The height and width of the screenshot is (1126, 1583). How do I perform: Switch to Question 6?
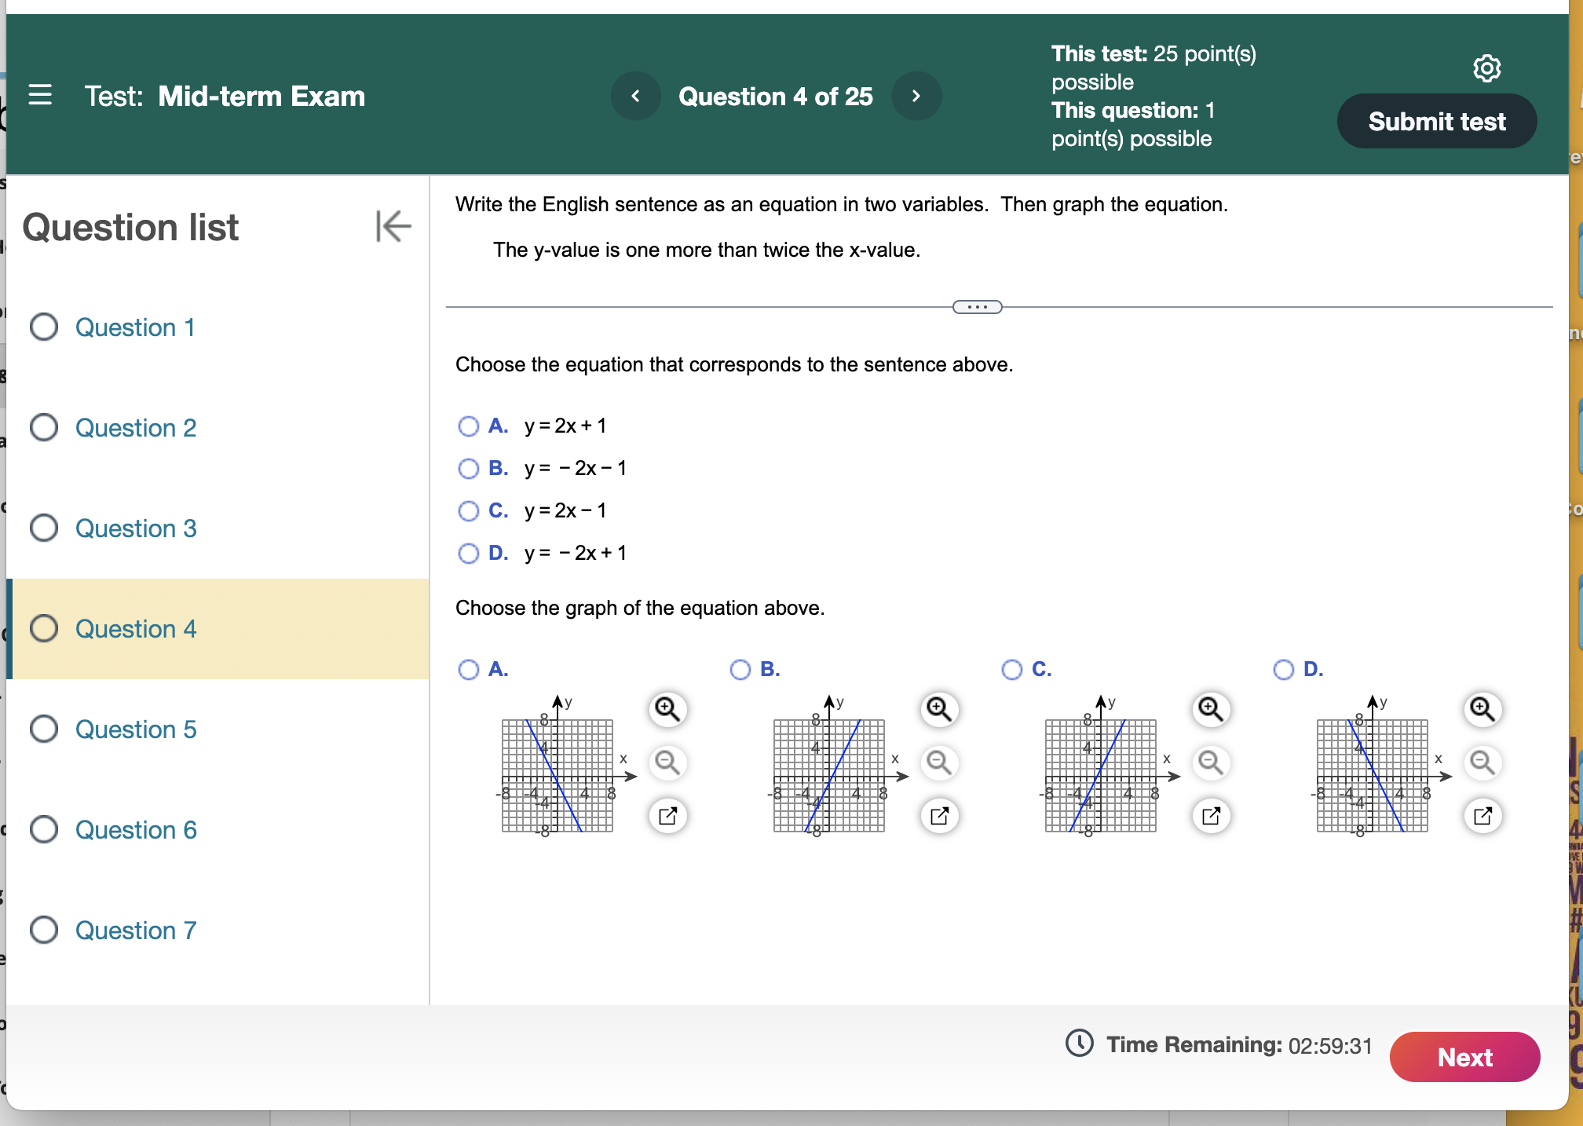pyautogui.click(x=136, y=830)
